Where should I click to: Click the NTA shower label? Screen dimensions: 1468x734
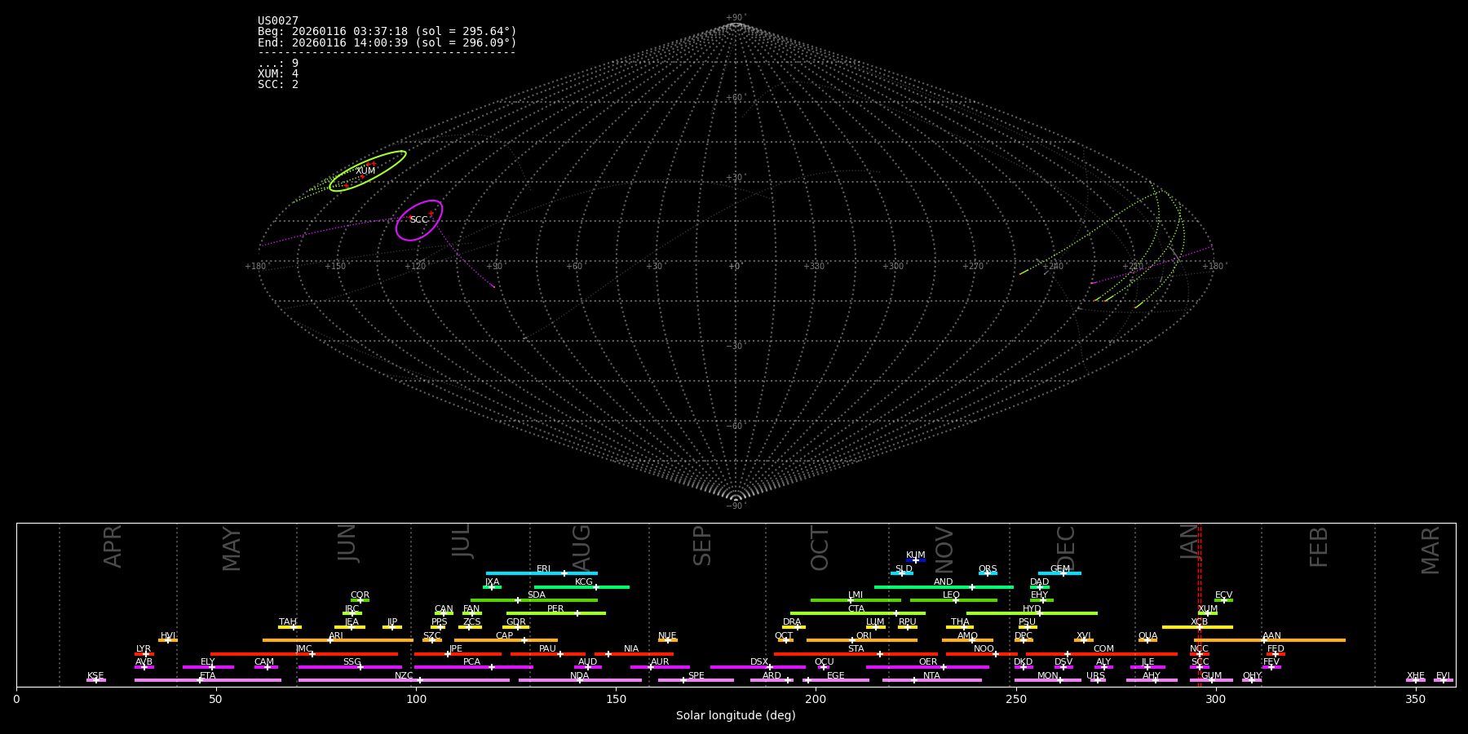[931, 676]
